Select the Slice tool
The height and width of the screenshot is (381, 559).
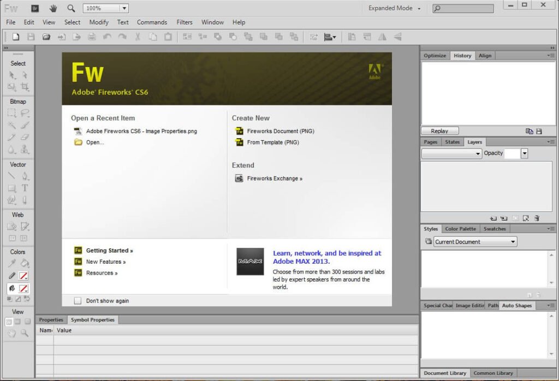click(x=24, y=227)
